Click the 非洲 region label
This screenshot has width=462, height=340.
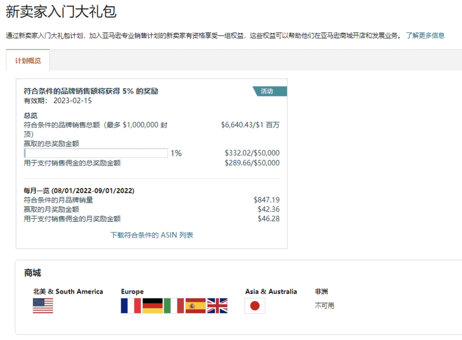click(x=321, y=292)
